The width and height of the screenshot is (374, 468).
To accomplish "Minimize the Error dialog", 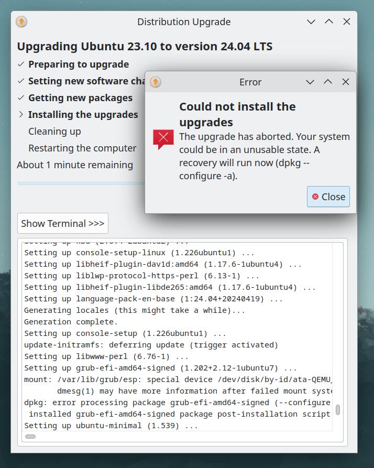I will (310, 82).
